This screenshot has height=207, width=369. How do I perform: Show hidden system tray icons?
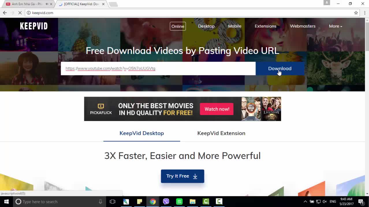pos(305,202)
